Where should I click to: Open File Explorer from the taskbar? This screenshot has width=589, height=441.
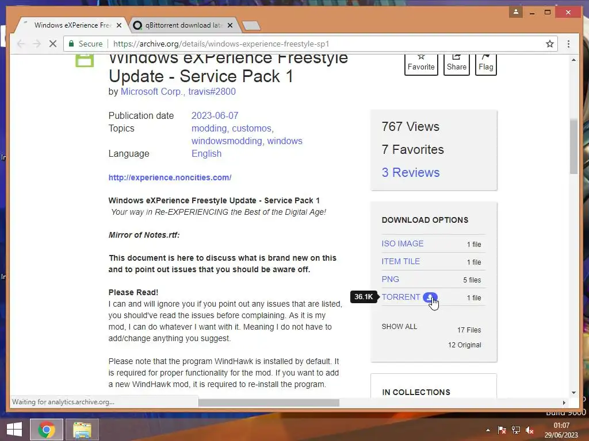coord(82,430)
